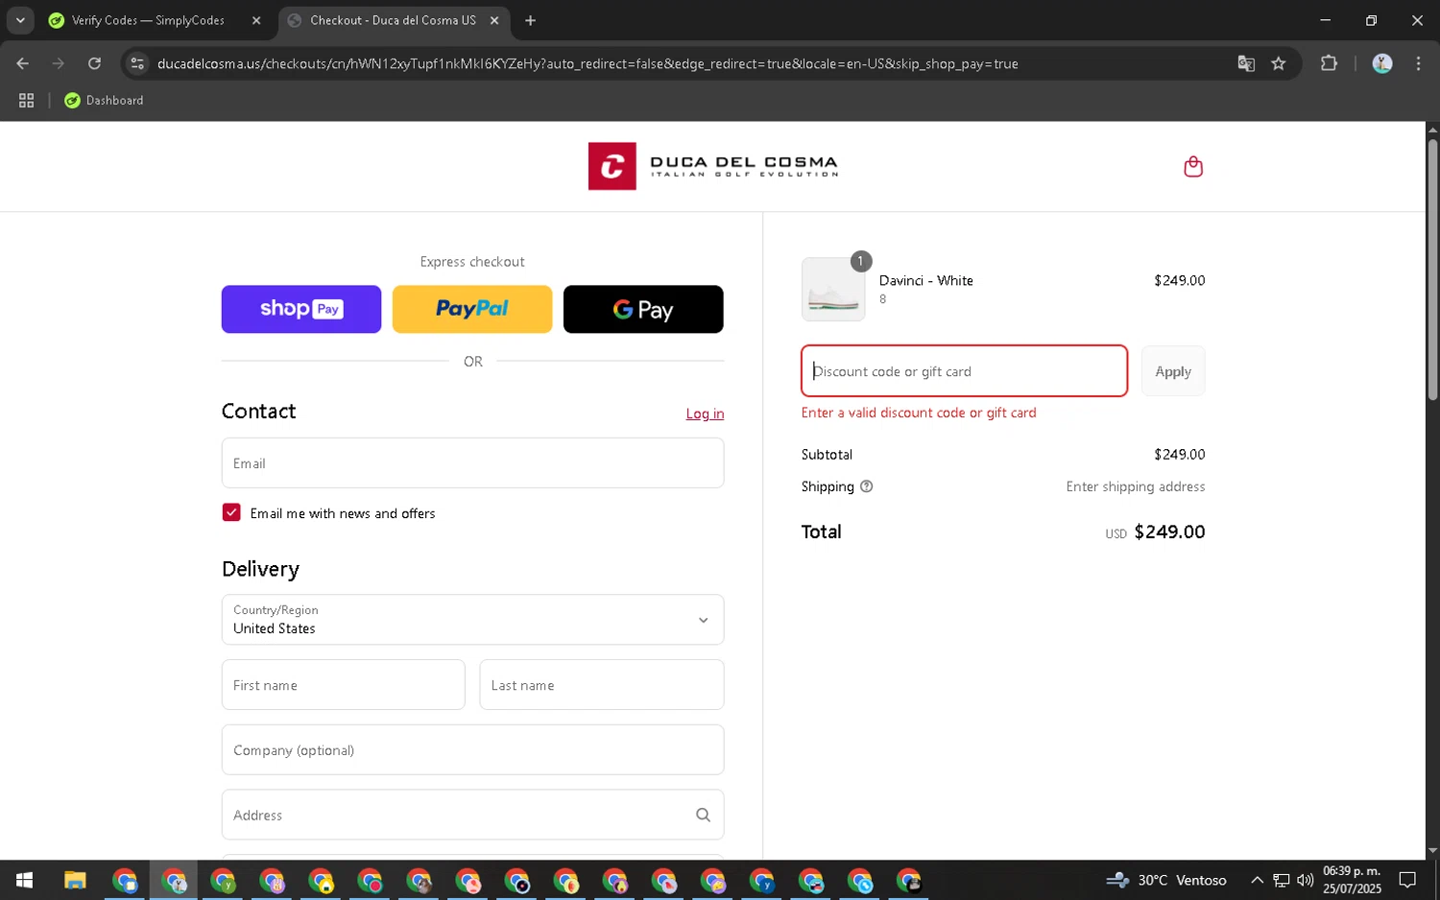Open the clock showing 06:39 p. m.
The height and width of the screenshot is (900, 1440).
[x=1352, y=880]
